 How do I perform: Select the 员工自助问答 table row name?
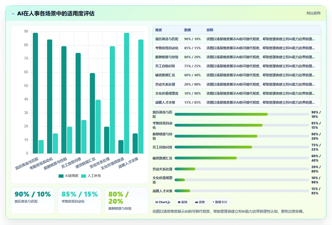pos(165,66)
